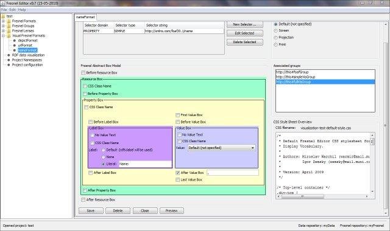
Task: Select urlFormat in the tree
Action: pos(25,46)
